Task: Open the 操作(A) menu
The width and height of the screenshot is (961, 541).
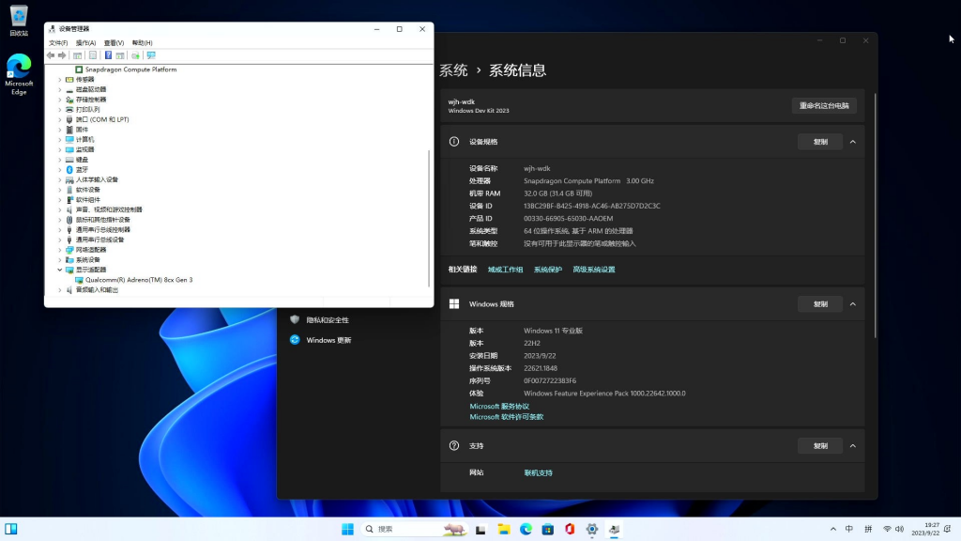Action: [x=85, y=43]
